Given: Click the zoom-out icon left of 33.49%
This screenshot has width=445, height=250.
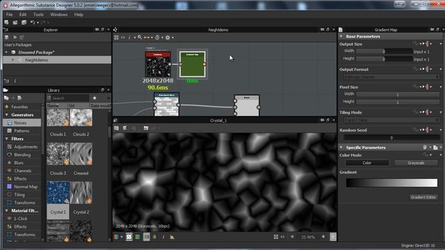Looking at the screenshot, I should click(x=292, y=237).
